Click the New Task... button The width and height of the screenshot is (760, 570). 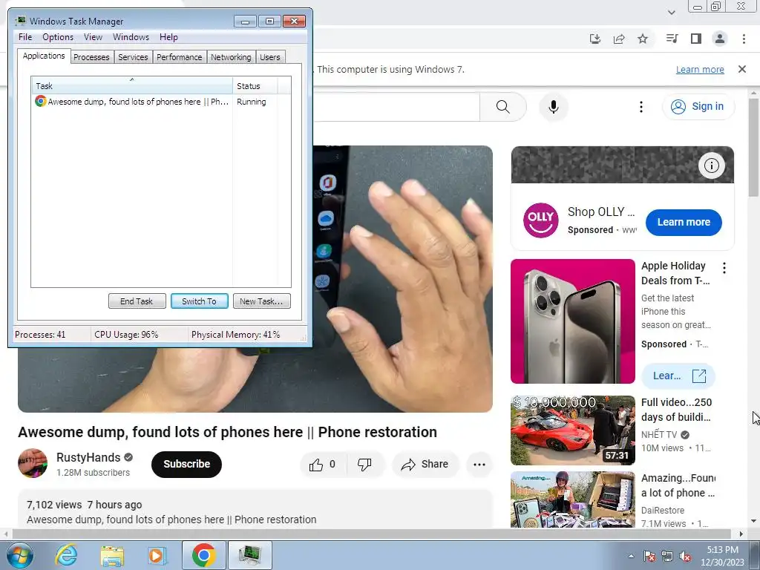261,301
